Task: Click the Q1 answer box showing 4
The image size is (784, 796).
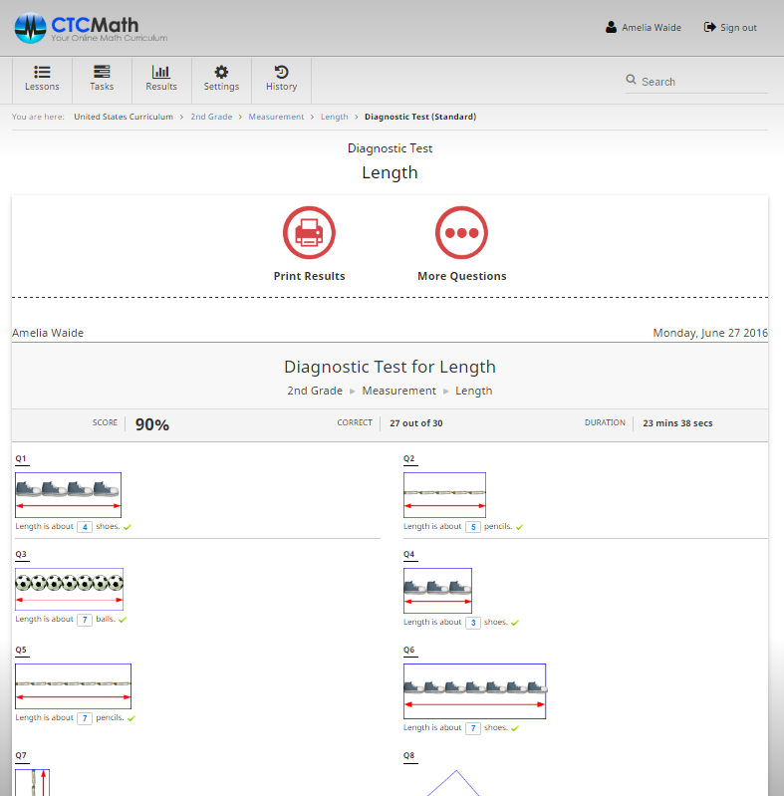Action: click(85, 527)
